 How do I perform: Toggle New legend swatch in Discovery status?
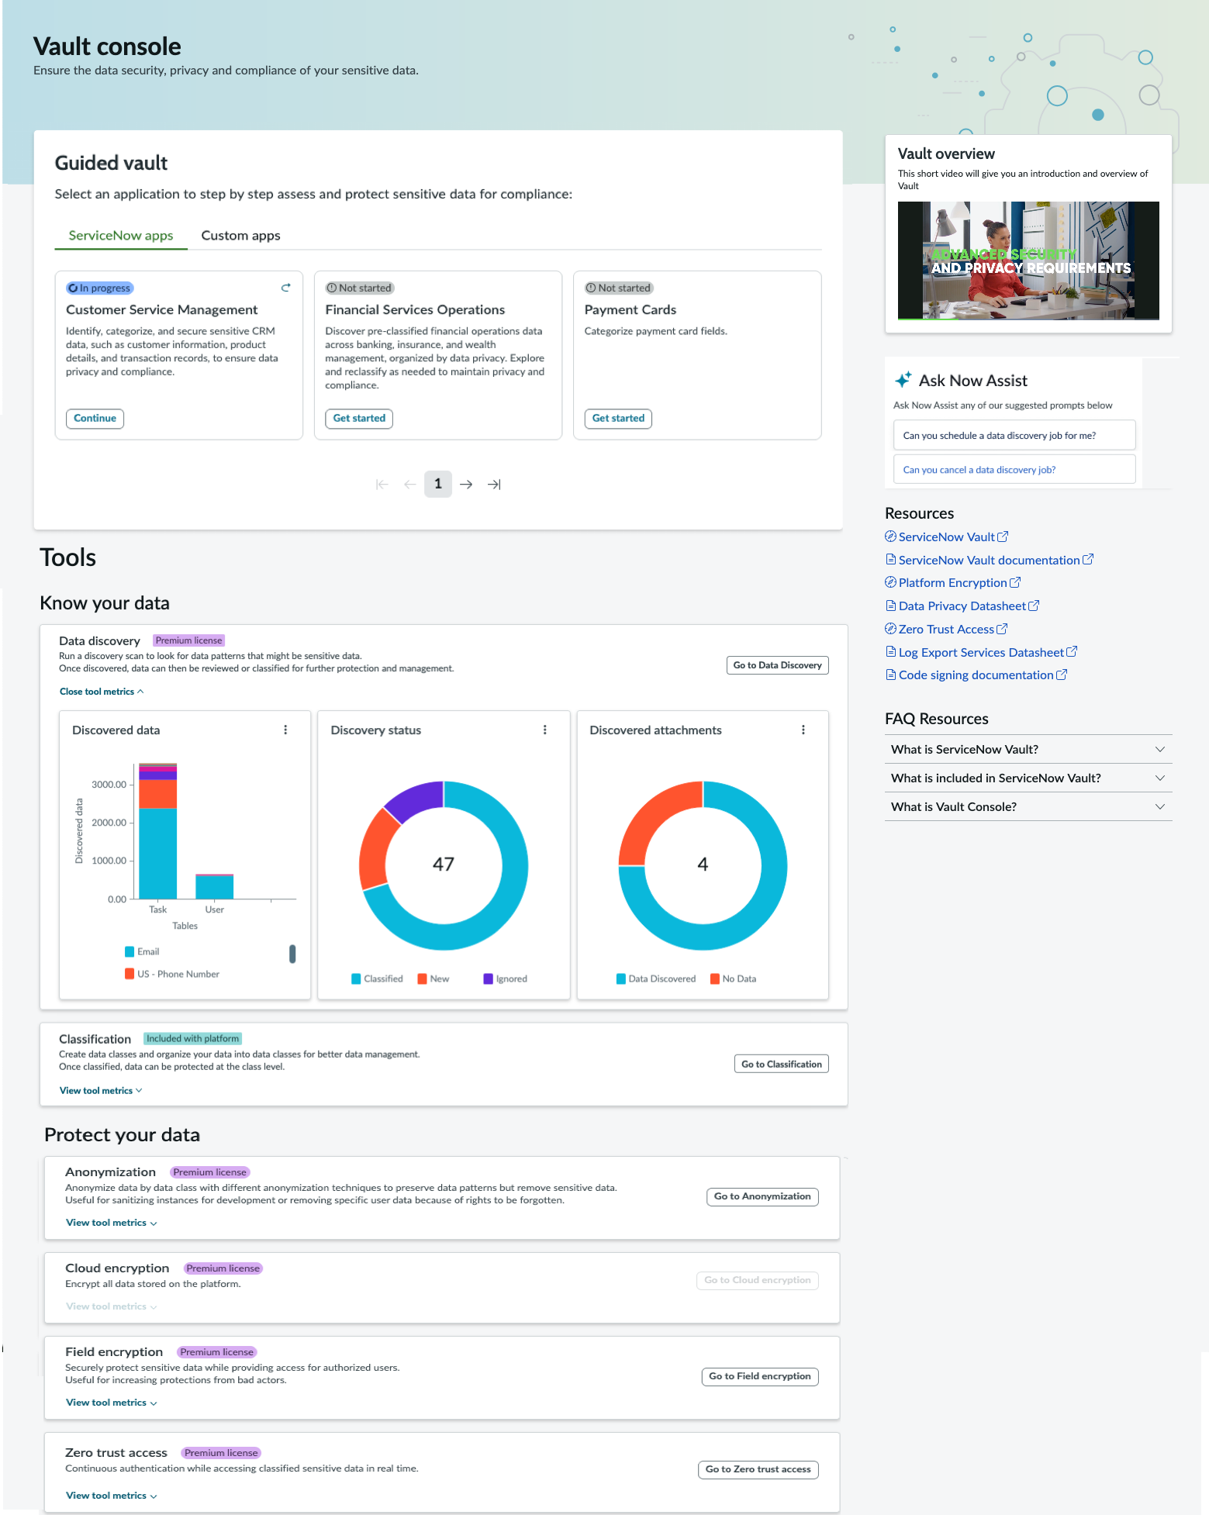coord(423,978)
